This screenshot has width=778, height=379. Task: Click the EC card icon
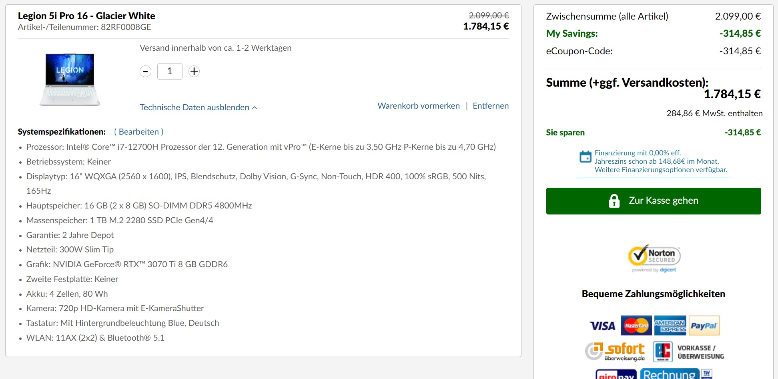tap(663, 351)
